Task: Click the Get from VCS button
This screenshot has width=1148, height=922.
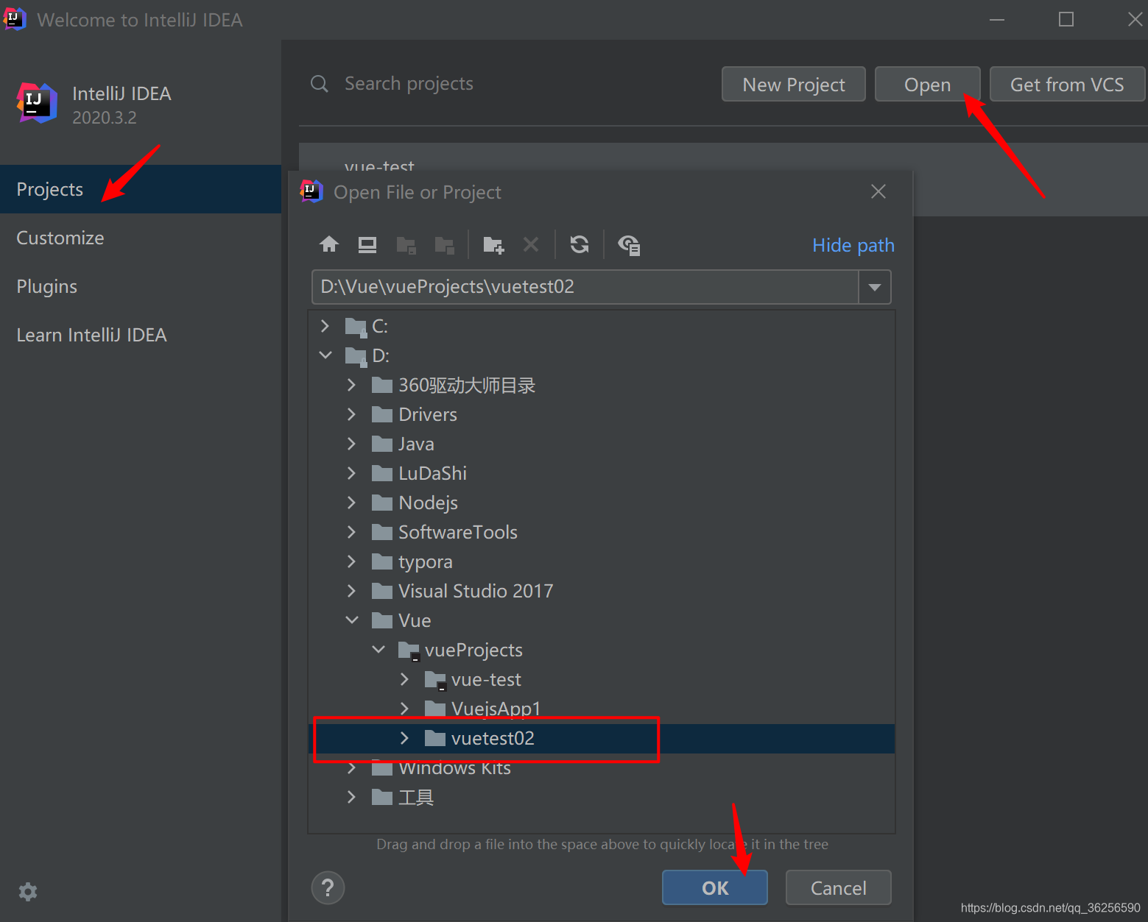Action: (1067, 85)
